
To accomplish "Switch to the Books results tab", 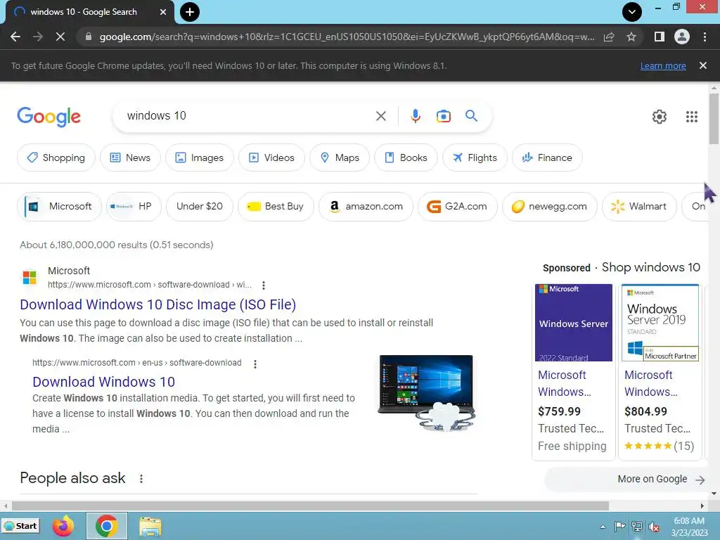I will pos(406,157).
